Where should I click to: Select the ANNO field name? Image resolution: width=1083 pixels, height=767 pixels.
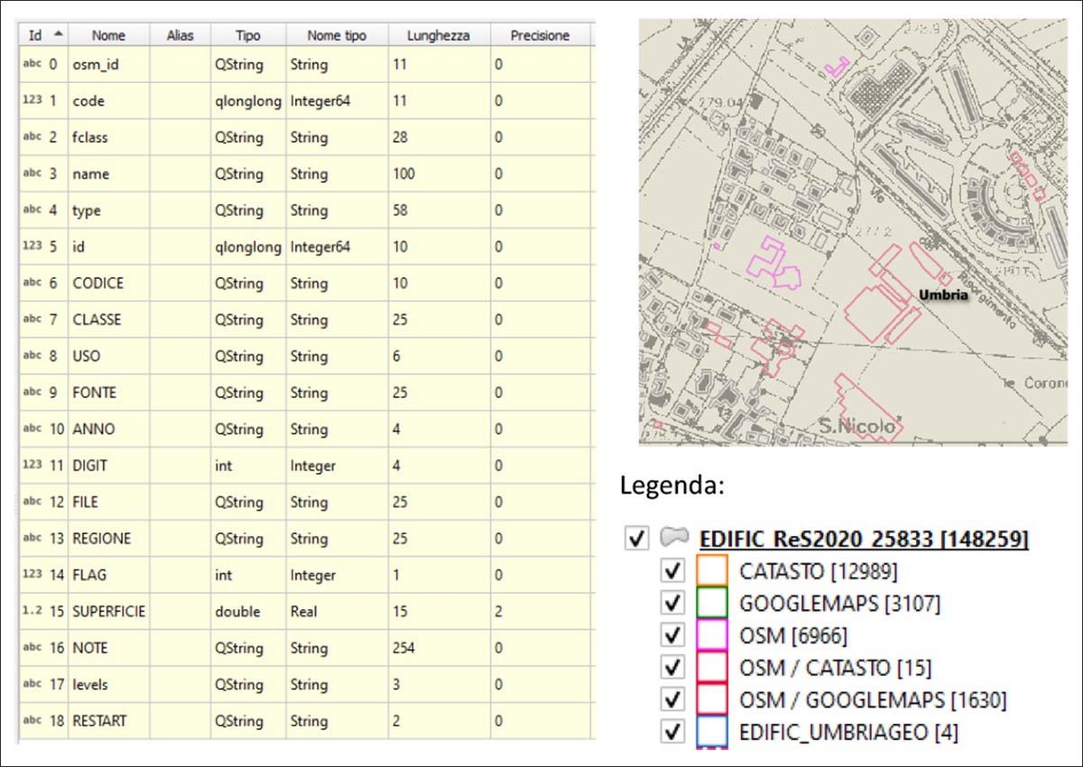(94, 430)
